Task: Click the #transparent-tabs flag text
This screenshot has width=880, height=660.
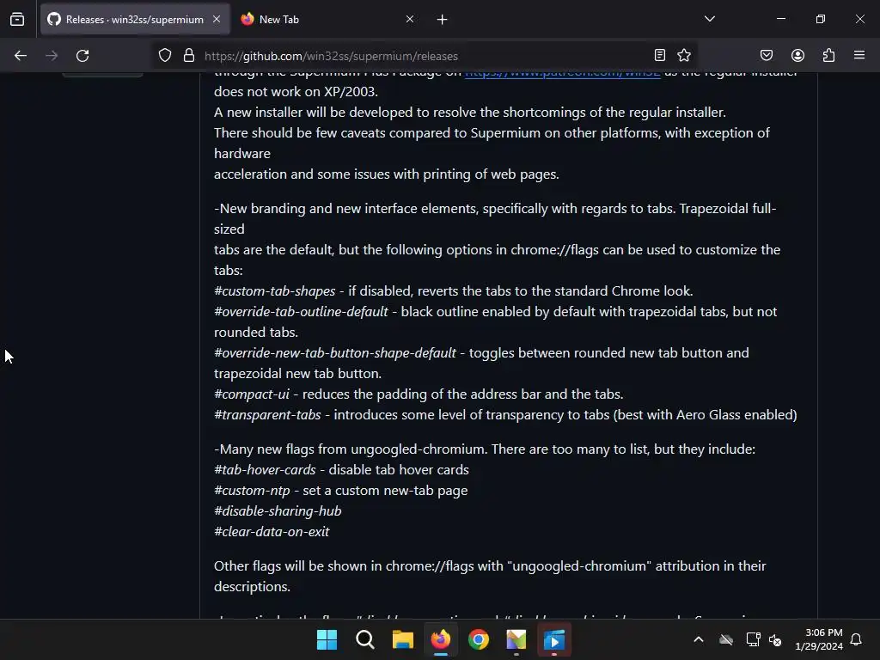Action: coord(267,415)
